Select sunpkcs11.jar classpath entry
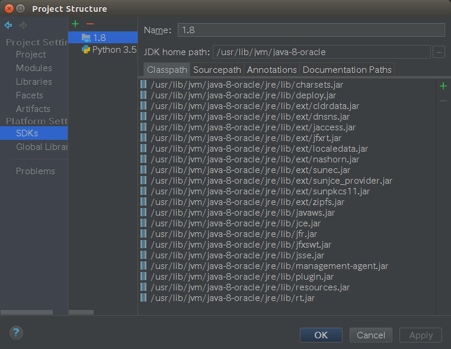Image resolution: width=451 pixels, height=349 pixels. click(x=260, y=191)
